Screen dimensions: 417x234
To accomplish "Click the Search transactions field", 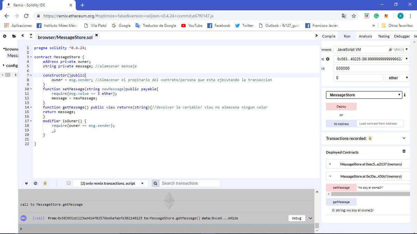I will click(x=190, y=183).
